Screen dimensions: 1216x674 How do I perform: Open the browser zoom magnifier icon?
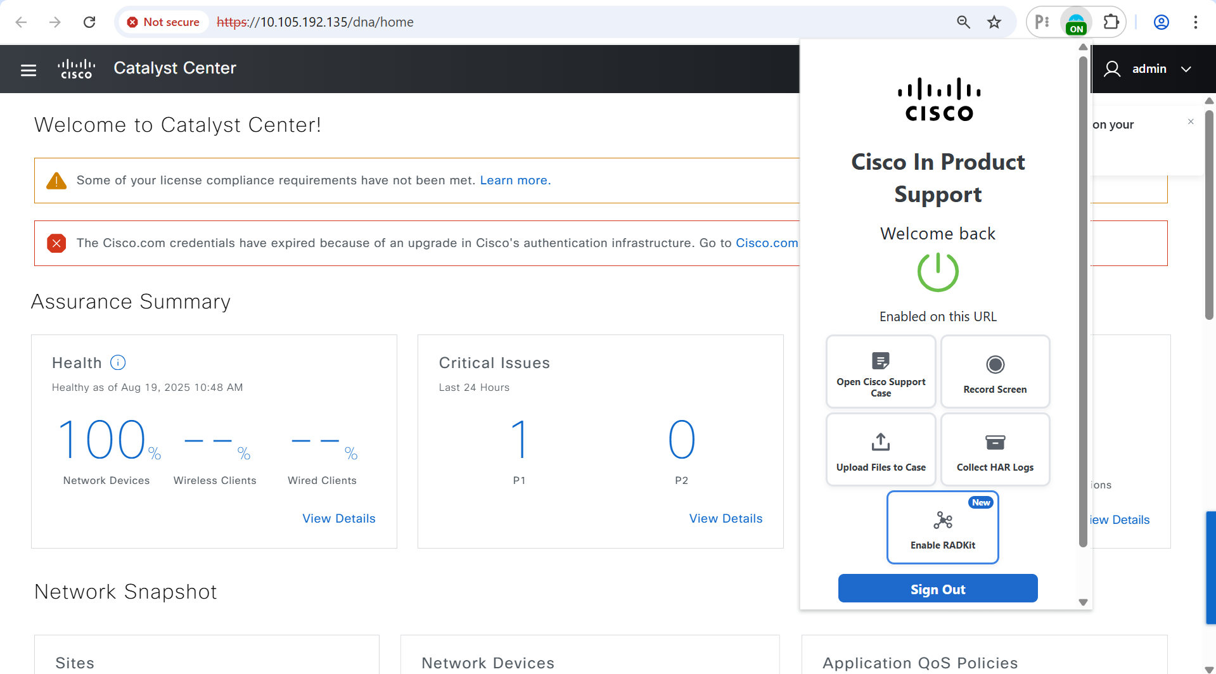tap(963, 22)
